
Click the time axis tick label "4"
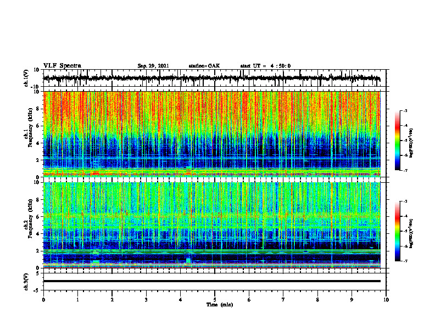pyautogui.click(x=181, y=300)
